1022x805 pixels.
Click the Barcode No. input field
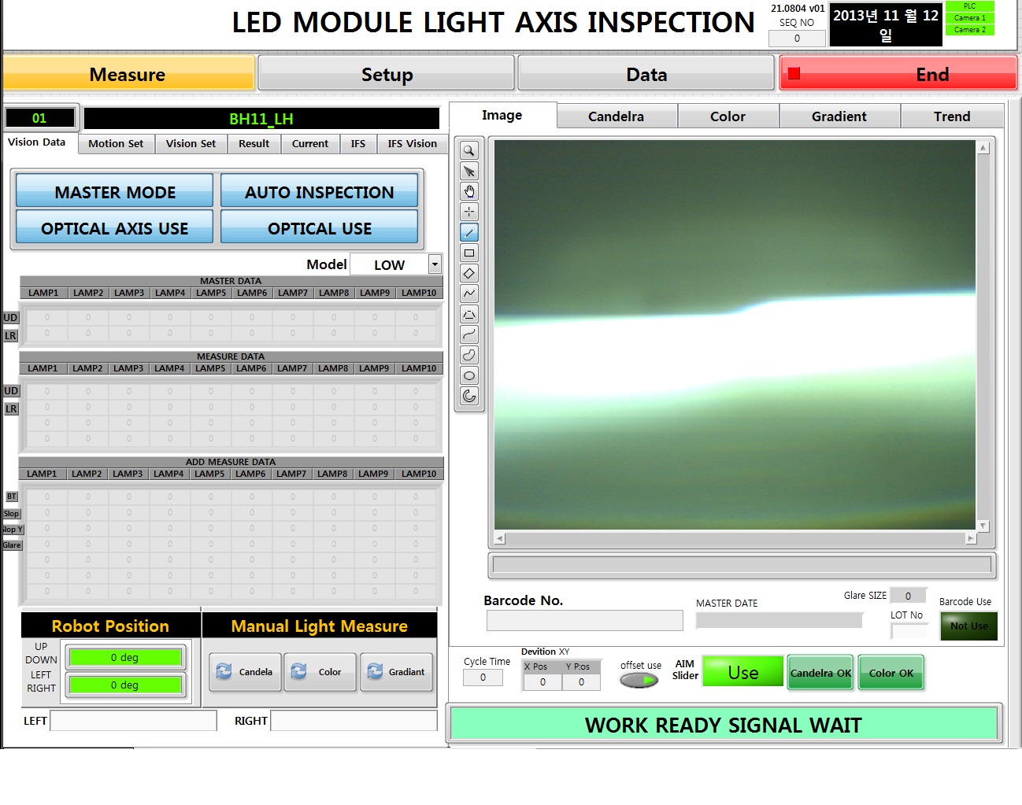click(584, 621)
